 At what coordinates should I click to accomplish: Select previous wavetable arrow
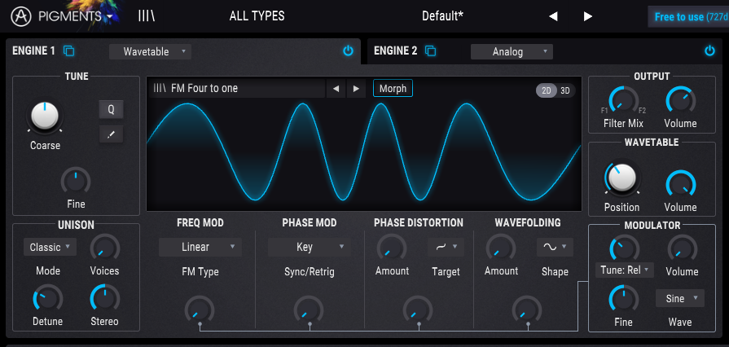click(x=336, y=88)
